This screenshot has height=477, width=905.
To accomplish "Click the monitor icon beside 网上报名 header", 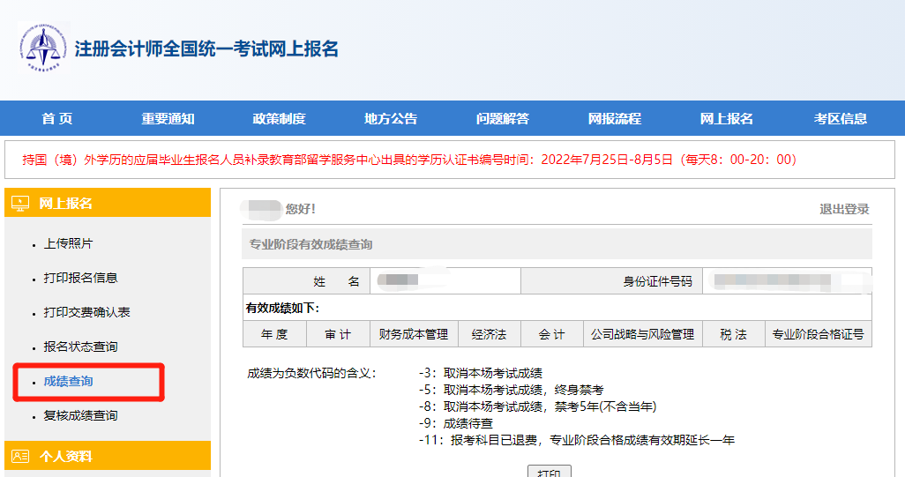I will pos(20,203).
